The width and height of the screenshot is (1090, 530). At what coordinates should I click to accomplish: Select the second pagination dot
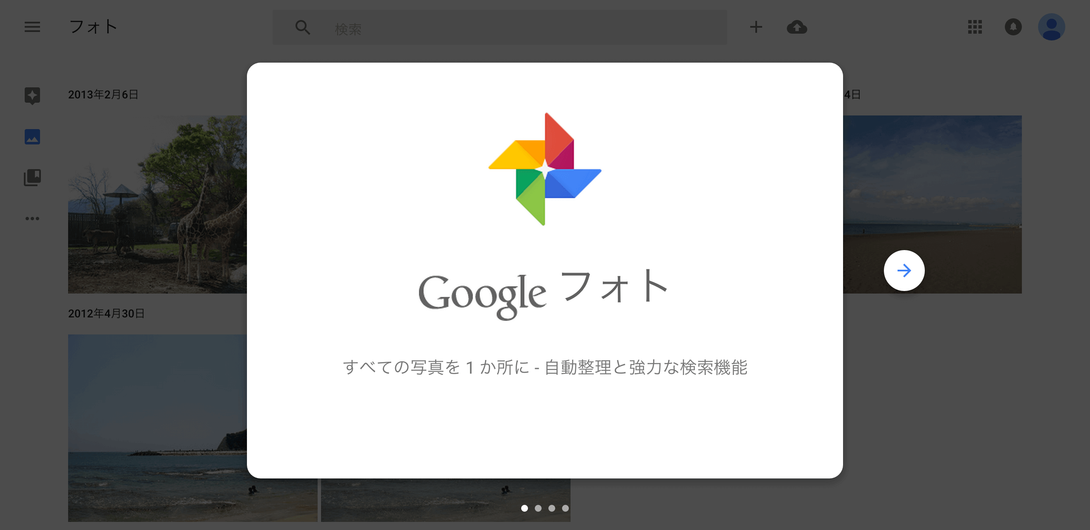click(x=538, y=508)
